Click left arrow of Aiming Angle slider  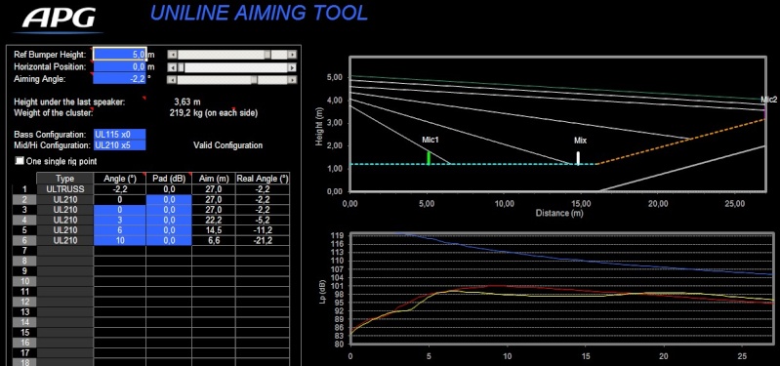coord(172,80)
